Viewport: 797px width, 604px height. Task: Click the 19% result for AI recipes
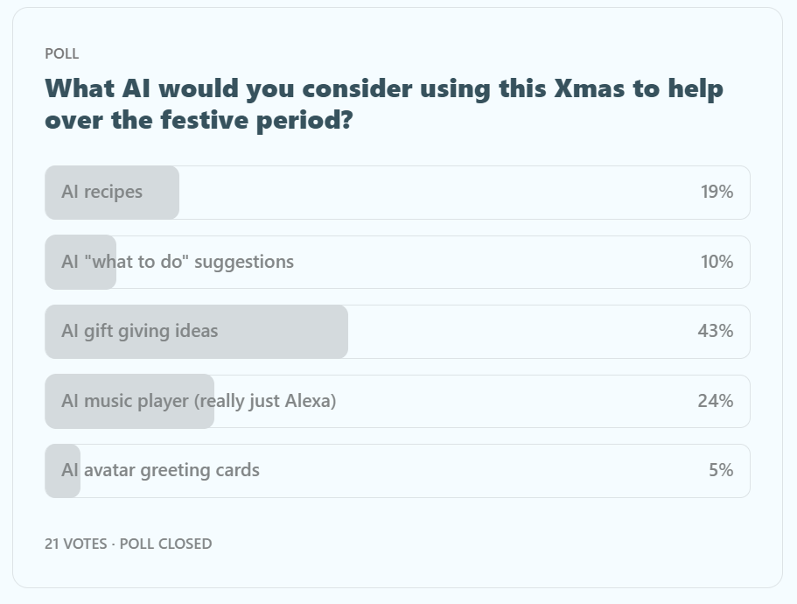[x=717, y=192]
